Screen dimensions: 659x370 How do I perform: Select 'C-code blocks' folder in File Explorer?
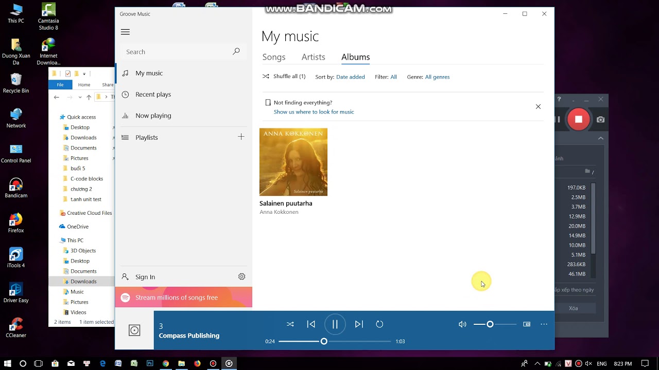point(86,179)
